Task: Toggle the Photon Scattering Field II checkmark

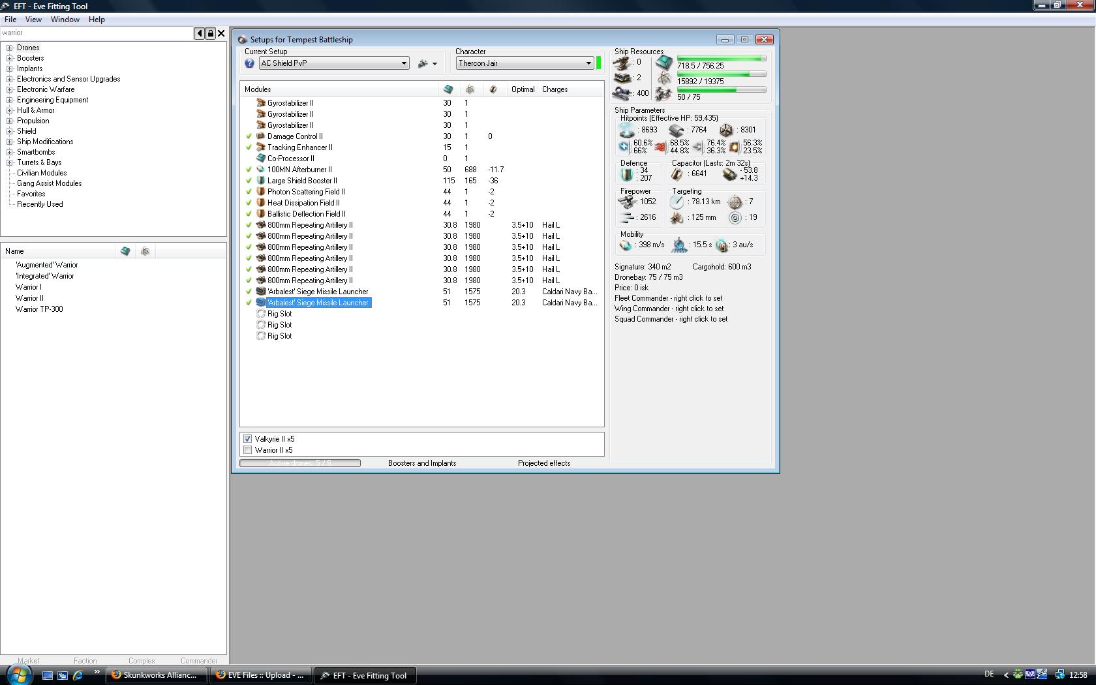Action: [x=249, y=192]
